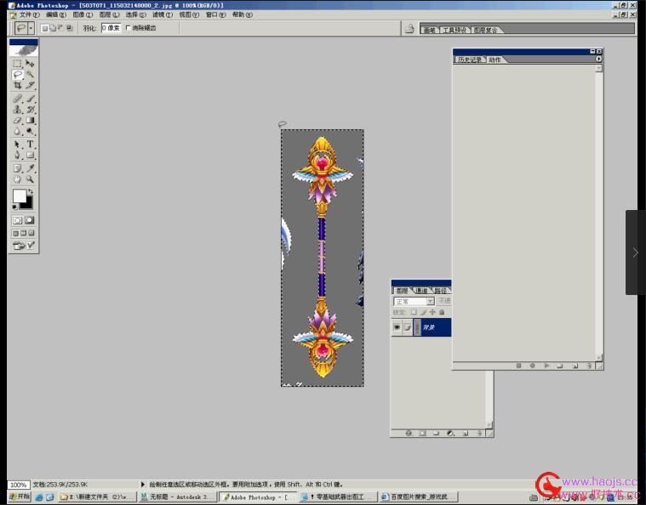646x505 pixels.
Task: Reset default colors icon
Action: [14, 207]
